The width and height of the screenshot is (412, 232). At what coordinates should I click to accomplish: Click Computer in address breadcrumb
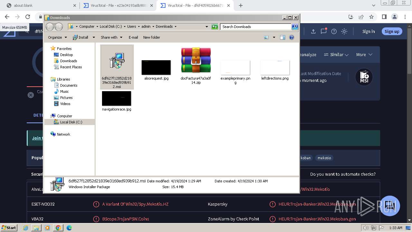click(87, 26)
